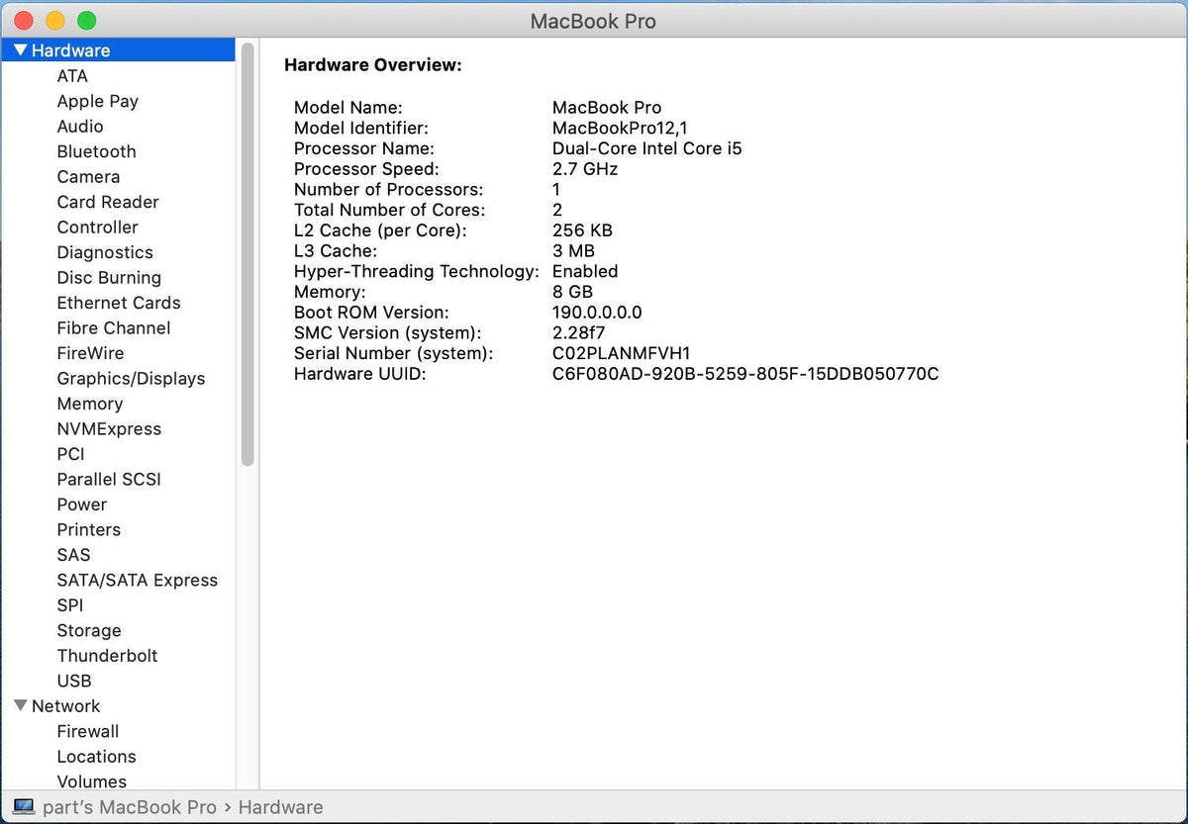Image resolution: width=1188 pixels, height=824 pixels.
Task: Zoom window with green button
Action: pyautogui.click(x=87, y=20)
